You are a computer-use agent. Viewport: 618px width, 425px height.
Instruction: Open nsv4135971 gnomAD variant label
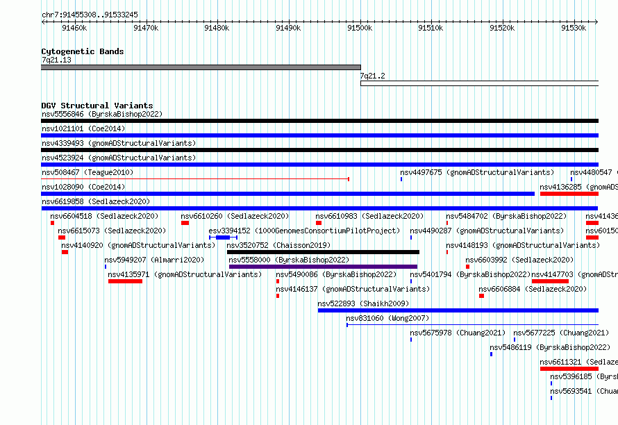point(185,274)
